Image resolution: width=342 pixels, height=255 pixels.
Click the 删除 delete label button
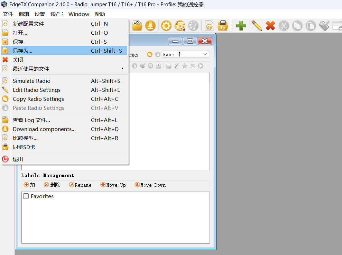52,185
